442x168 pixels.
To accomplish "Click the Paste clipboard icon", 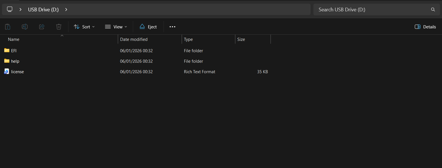I will tap(8, 27).
